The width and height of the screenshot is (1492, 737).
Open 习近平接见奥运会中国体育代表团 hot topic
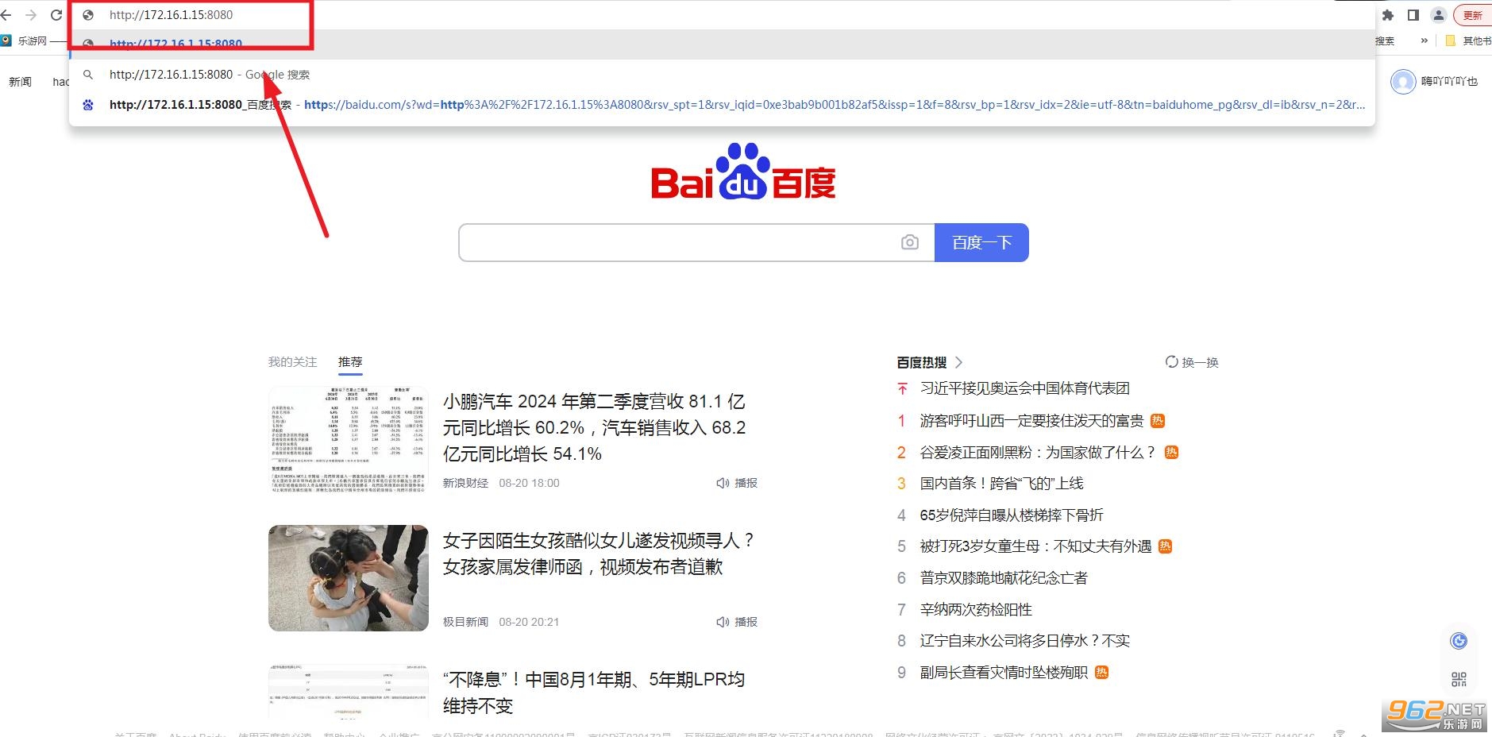[1024, 388]
